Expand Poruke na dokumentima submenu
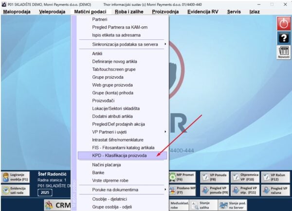The image size is (292, 211). [128, 189]
